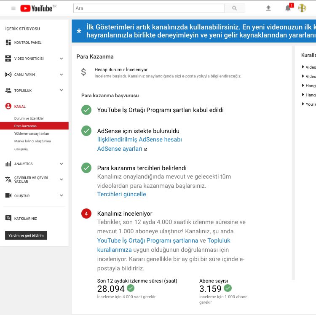
Task: Open the hamburger guide menu
Action: 13,8
